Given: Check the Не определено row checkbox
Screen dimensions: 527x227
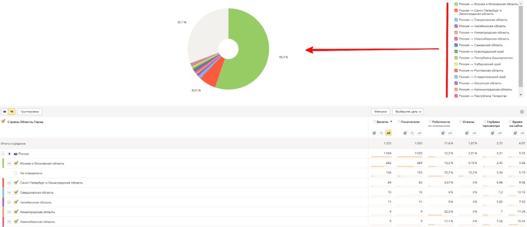Looking at the screenshot, I should (16, 173).
